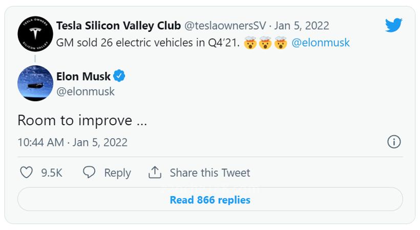The height and width of the screenshot is (230, 420).
Task: Click Elon Musk's blue verified badge
Action: (x=119, y=76)
